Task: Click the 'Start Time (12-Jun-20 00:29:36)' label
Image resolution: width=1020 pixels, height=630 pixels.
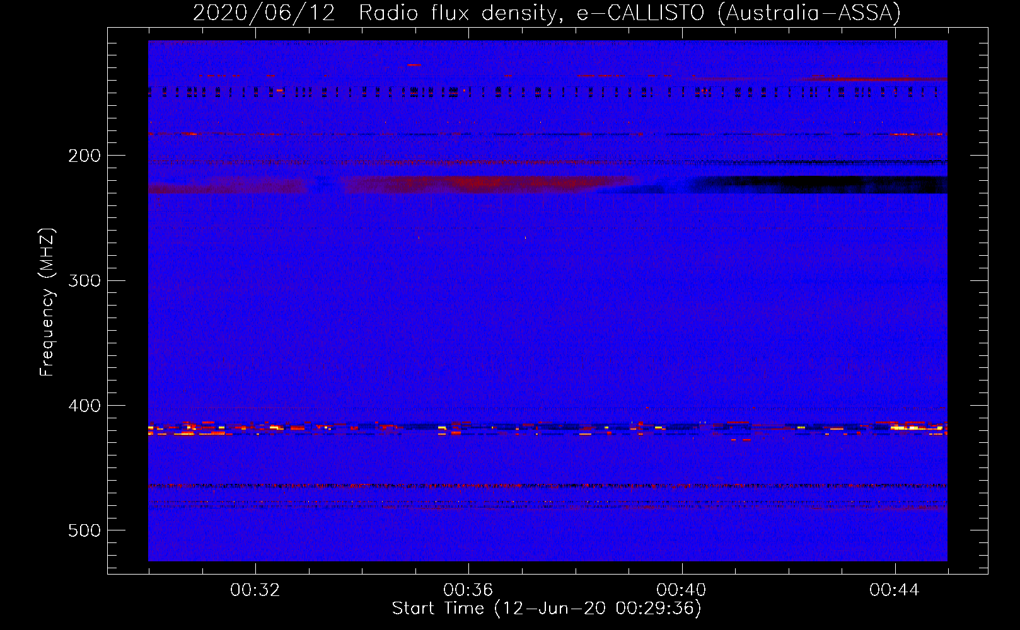Action: (x=547, y=609)
